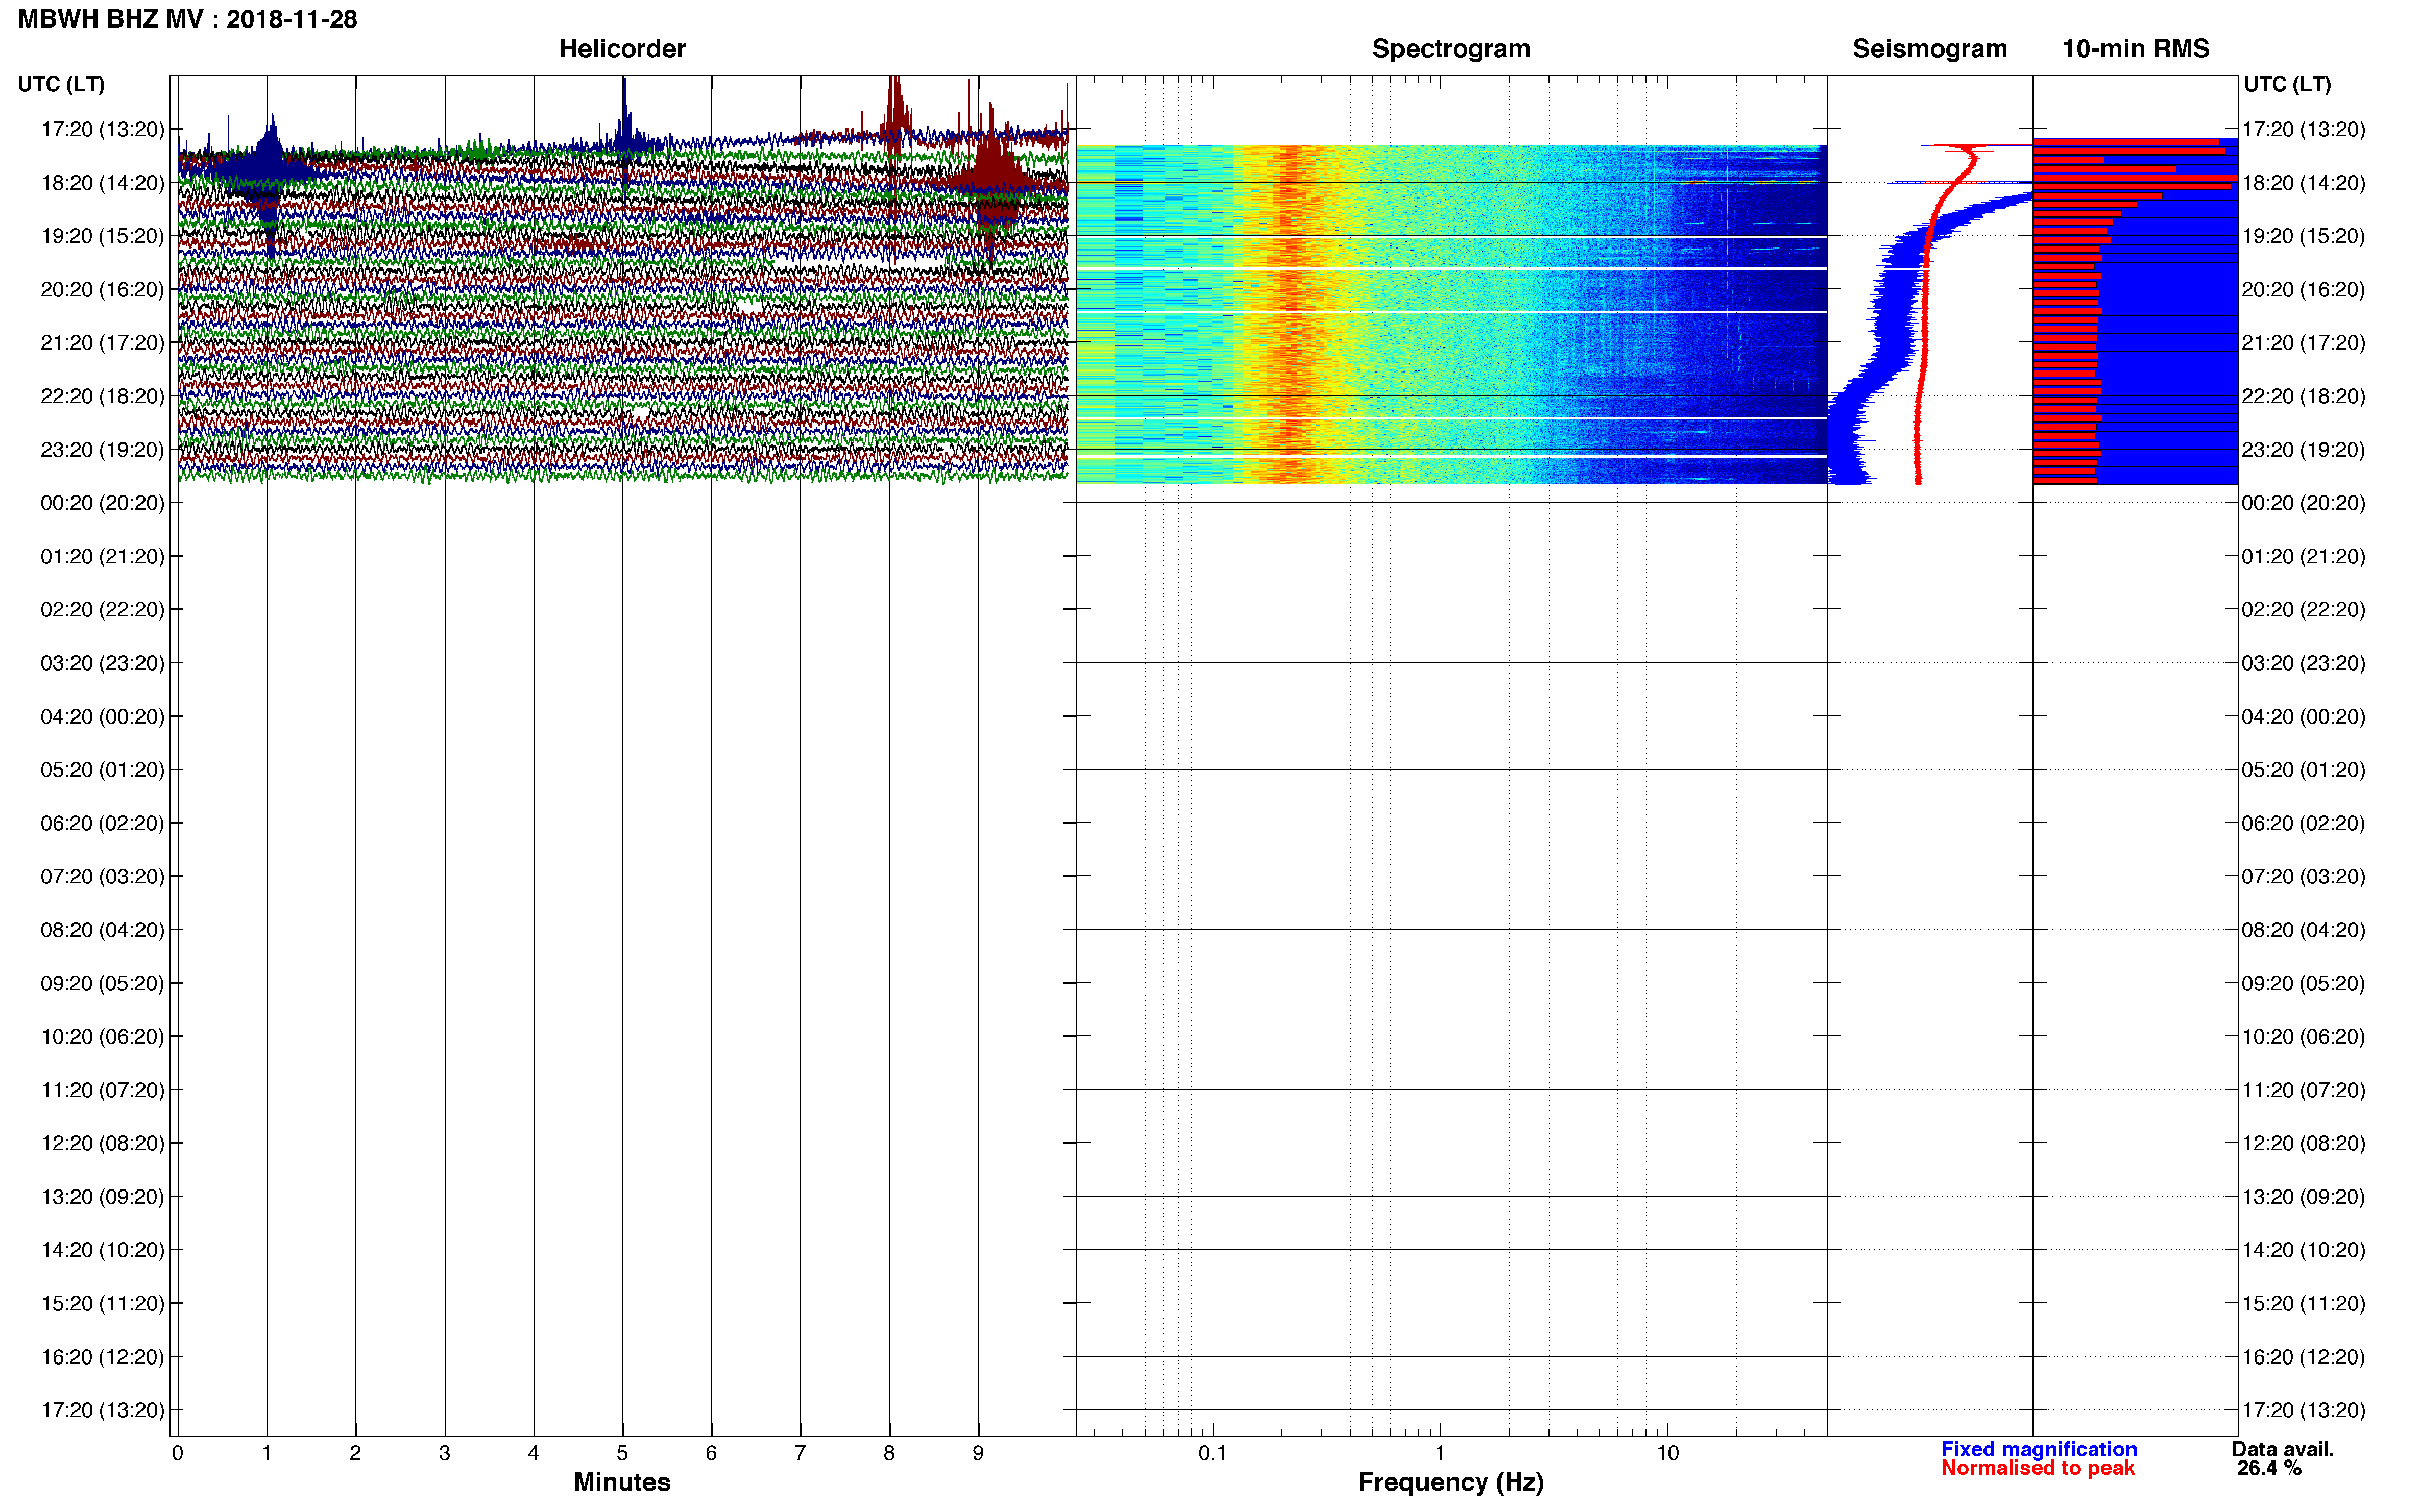The width and height of the screenshot is (2420, 1512).
Task: Select 10:20 (06:20) label on Helicorder time axis
Action: (x=102, y=1036)
